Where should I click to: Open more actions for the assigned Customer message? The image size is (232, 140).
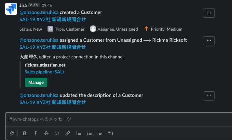(209, 41)
